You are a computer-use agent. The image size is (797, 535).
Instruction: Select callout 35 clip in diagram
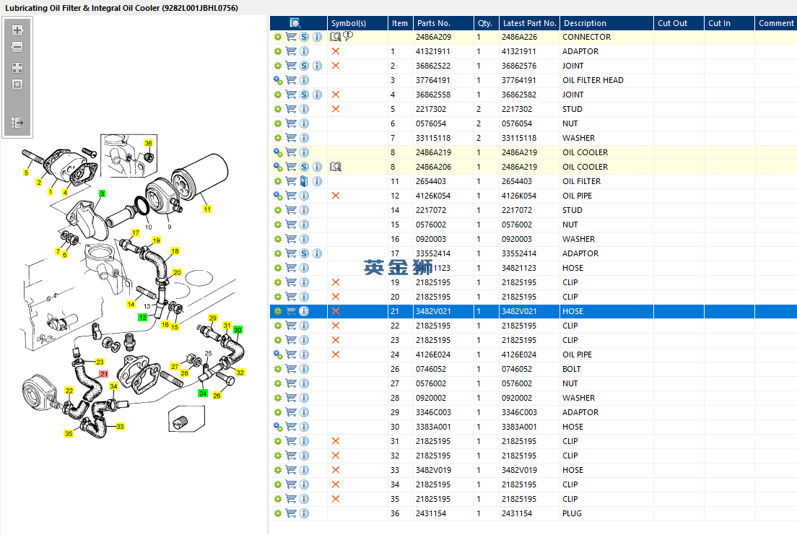(x=69, y=433)
